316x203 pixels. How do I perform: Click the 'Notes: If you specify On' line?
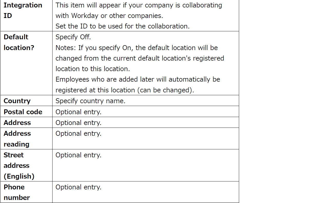[x=137, y=48]
